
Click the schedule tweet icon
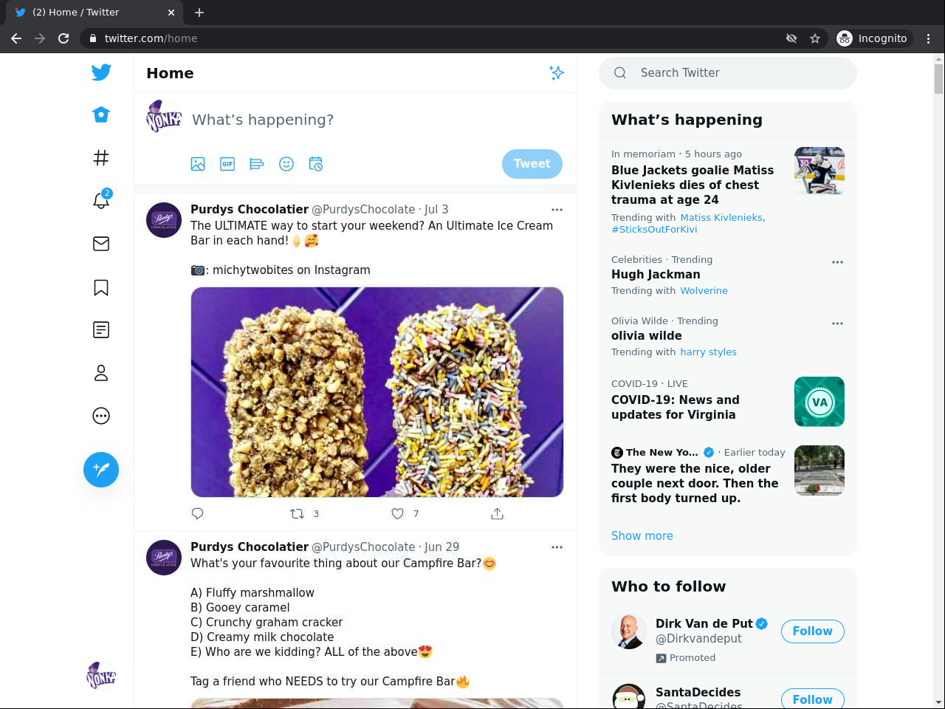tap(316, 164)
